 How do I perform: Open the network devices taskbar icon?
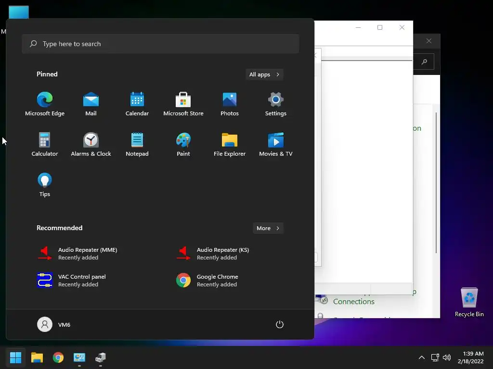pyautogui.click(x=101, y=357)
